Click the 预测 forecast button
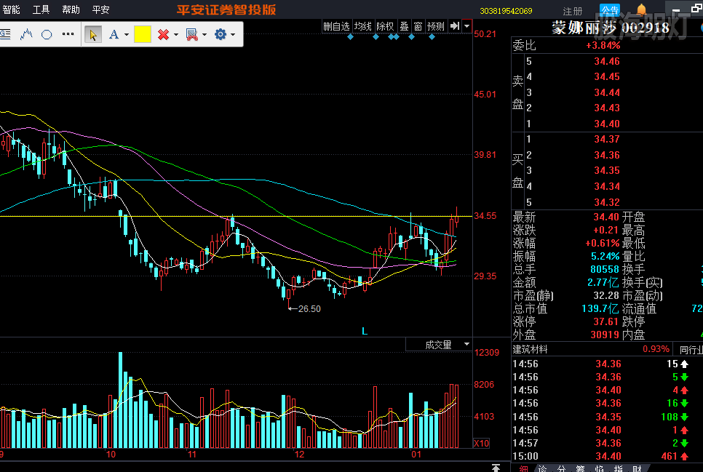The height and width of the screenshot is (472, 703). pyautogui.click(x=436, y=26)
